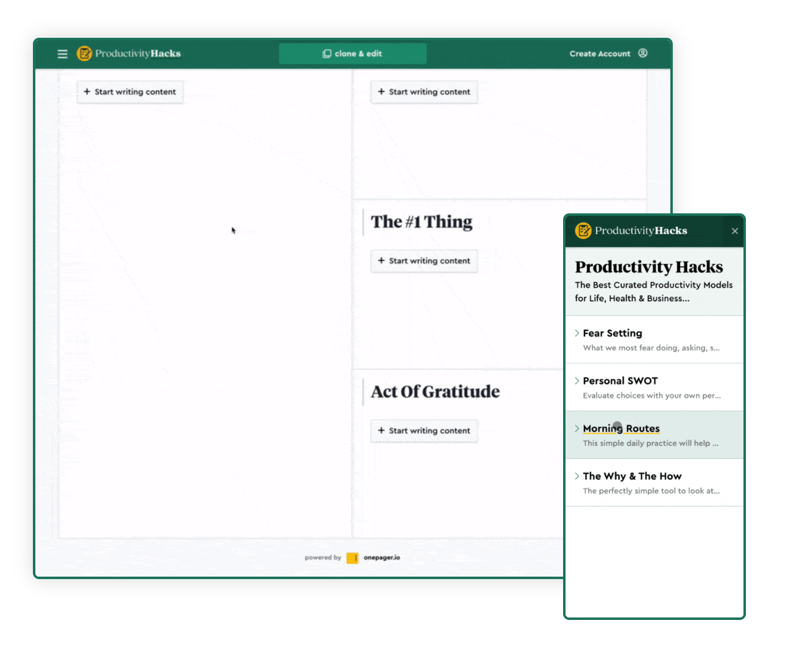Click the plus icon under 'The #1 Thing'
791x651 pixels.
click(x=381, y=261)
